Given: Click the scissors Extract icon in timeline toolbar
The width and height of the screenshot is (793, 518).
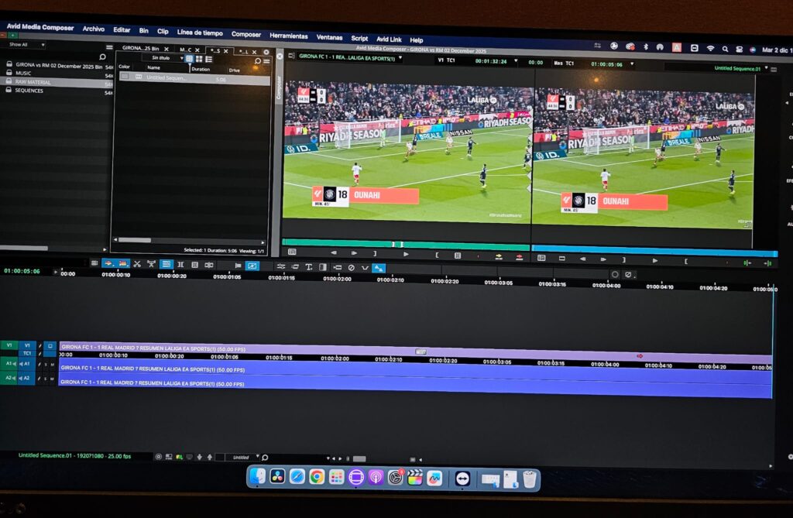Looking at the screenshot, I should click(137, 265).
